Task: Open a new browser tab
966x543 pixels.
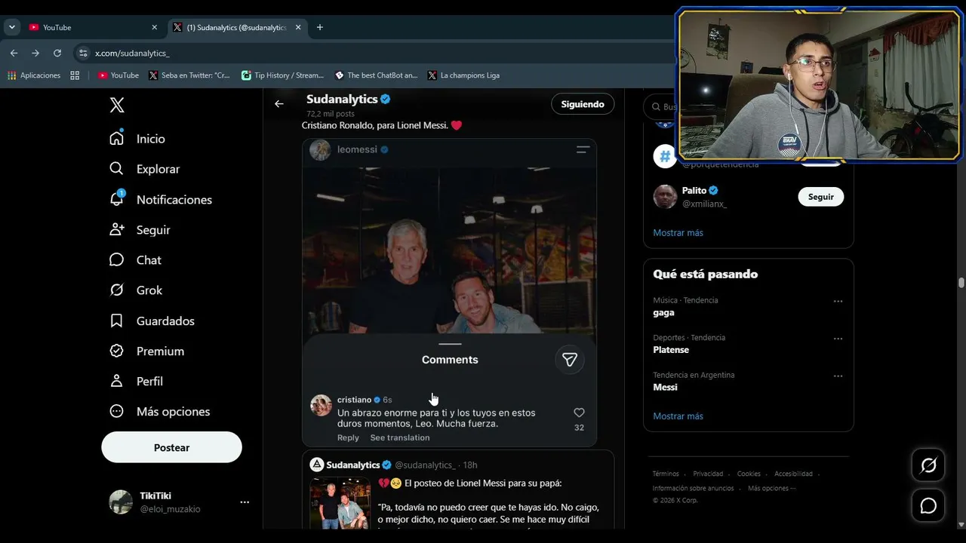Action: (320, 27)
